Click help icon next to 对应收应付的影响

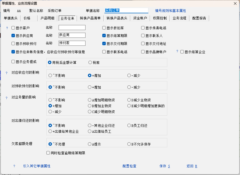pyautogui.click(x=7, y=73)
